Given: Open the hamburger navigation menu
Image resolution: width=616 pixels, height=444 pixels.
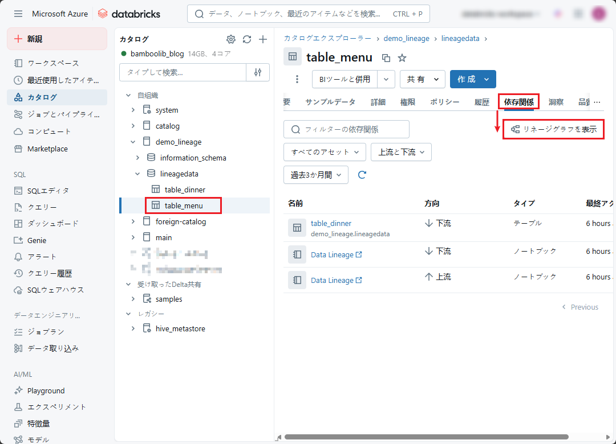Looking at the screenshot, I should click(x=18, y=14).
